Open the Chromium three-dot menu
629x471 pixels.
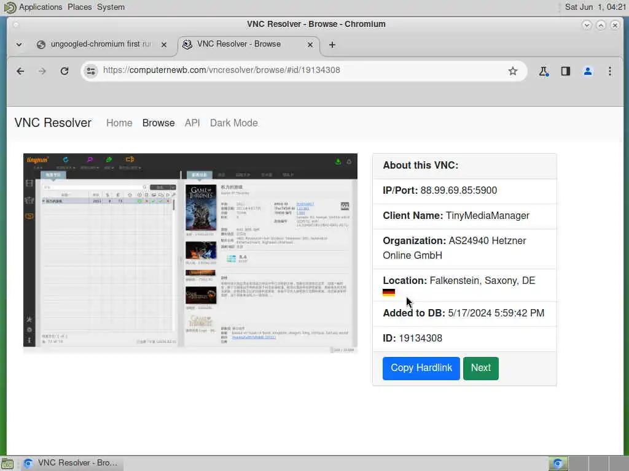[x=610, y=71]
